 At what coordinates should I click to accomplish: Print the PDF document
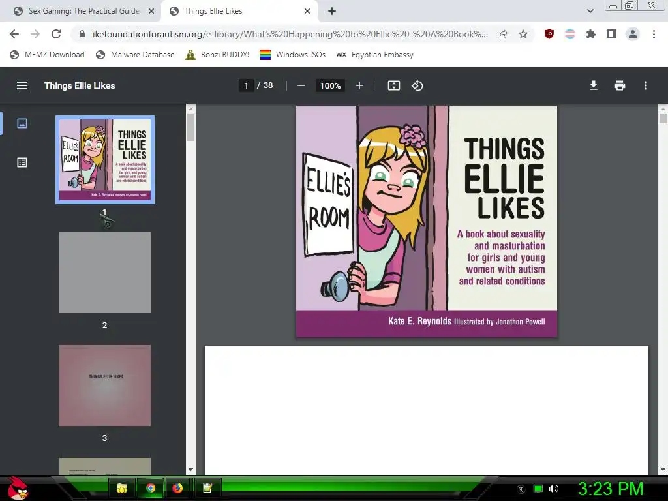(x=620, y=85)
